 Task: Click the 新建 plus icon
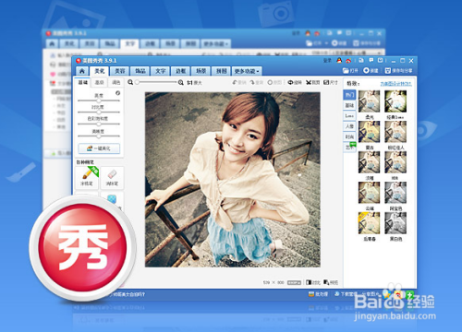(x=366, y=71)
